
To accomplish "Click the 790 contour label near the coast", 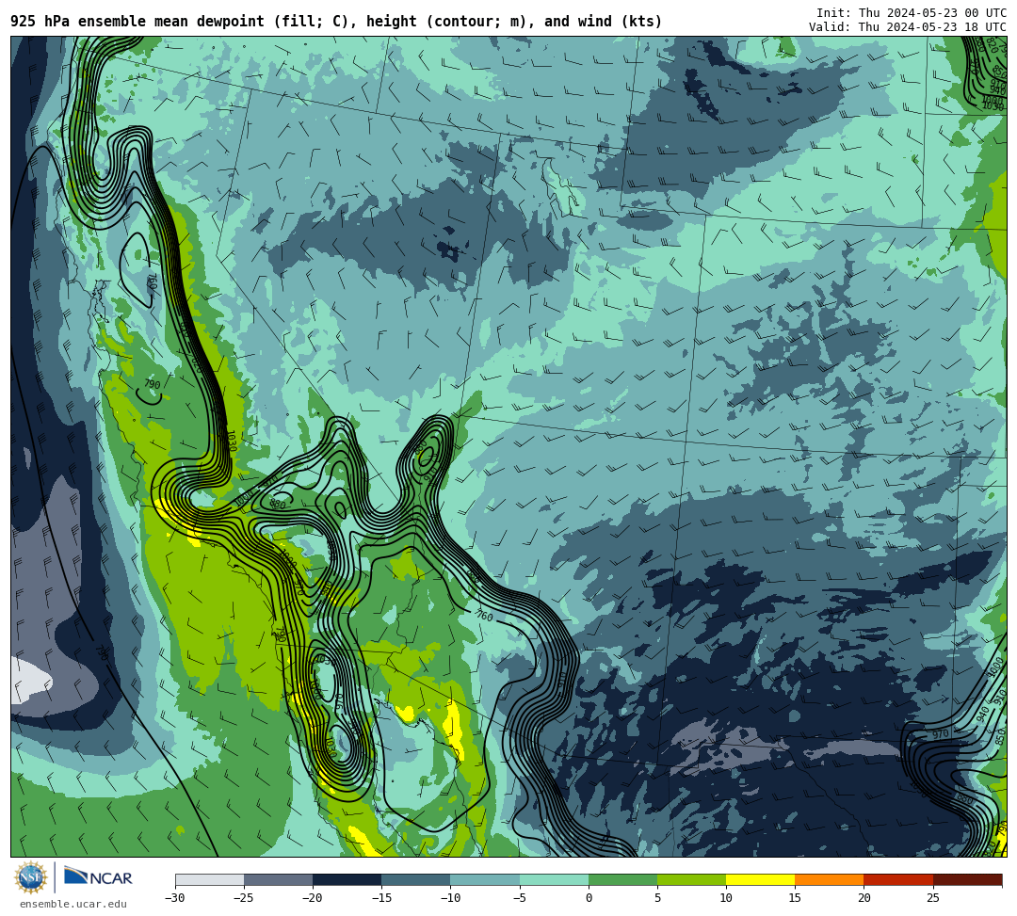I will tap(152, 384).
